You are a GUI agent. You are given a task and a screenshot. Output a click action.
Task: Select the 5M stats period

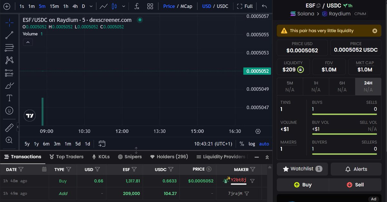pos(290,86)
